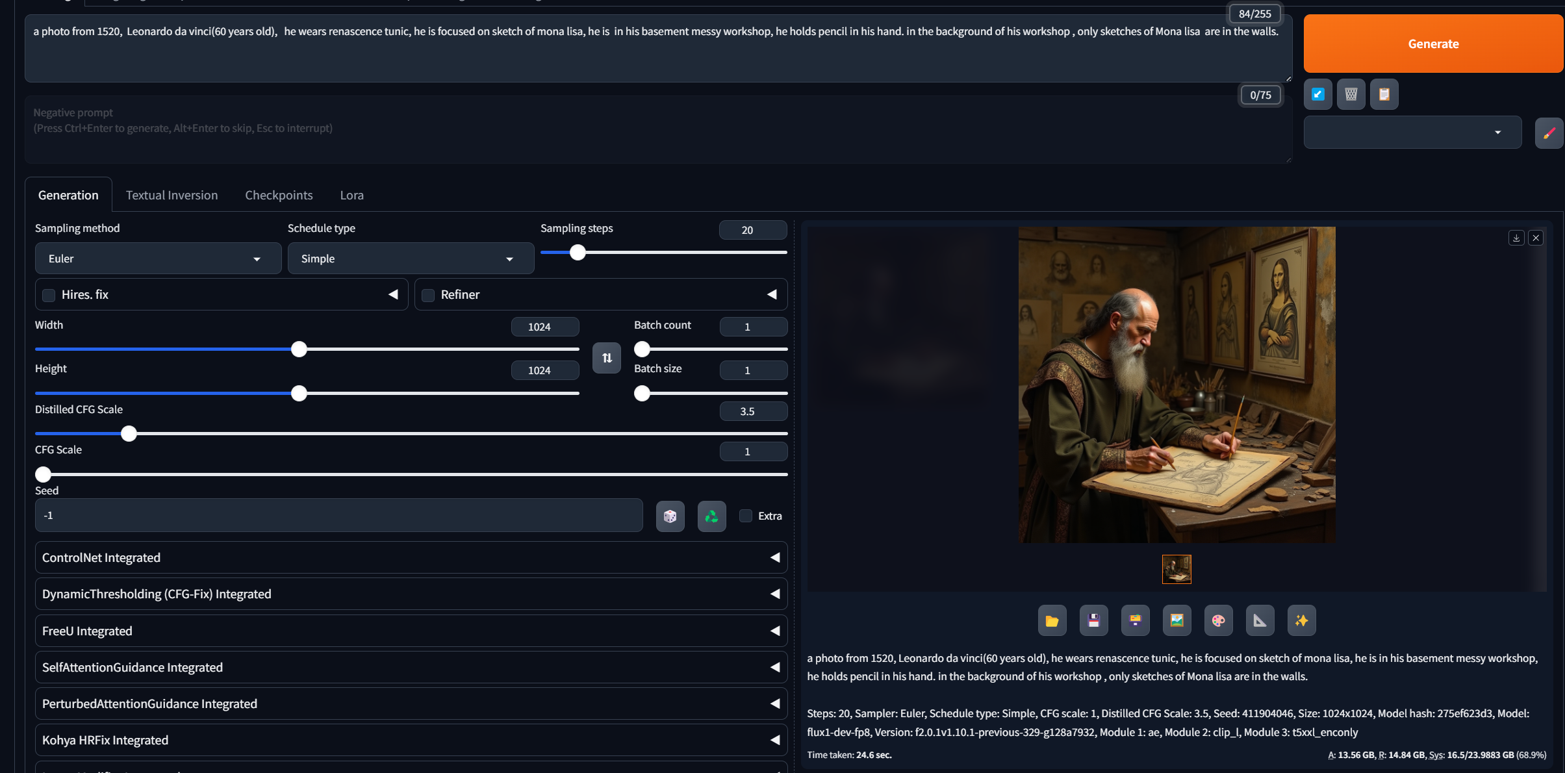This screenshot has height=773, width=1565.
Task: Click the floppy disk save image icon
Action: (x=1093, y=621)
